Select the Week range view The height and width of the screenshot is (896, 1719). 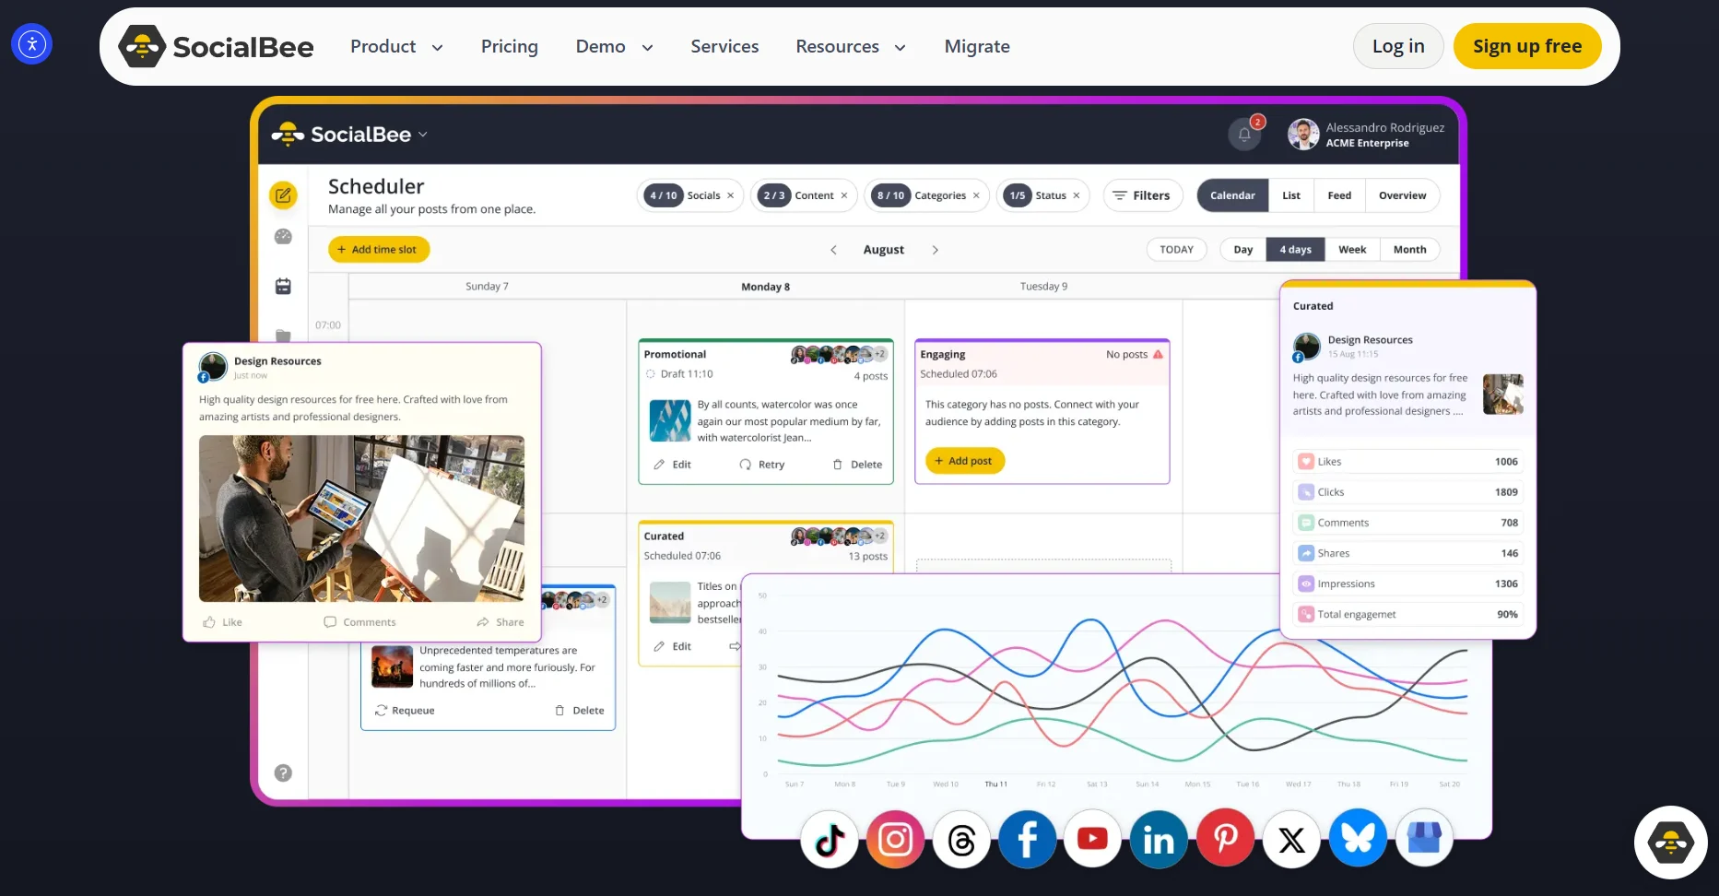[1352, 250]
